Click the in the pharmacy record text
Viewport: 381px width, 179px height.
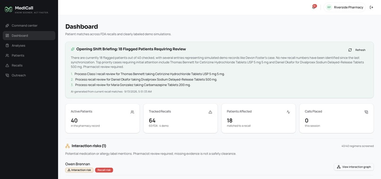coord(85,126)
